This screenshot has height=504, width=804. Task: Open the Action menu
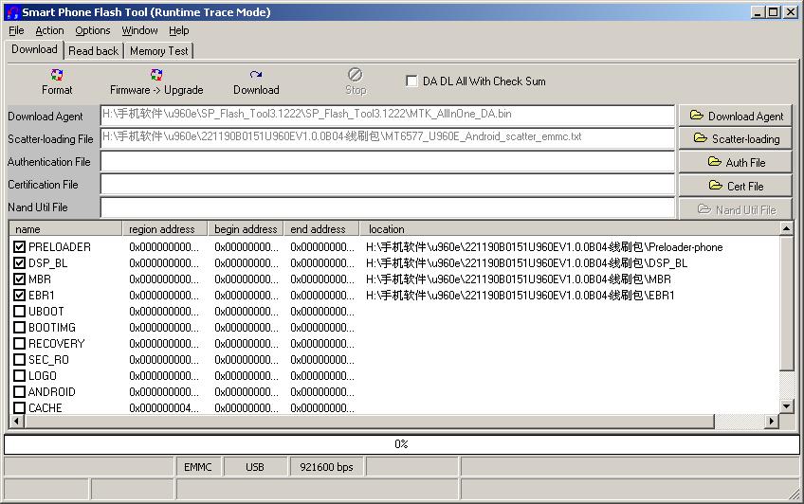[49, 30]
